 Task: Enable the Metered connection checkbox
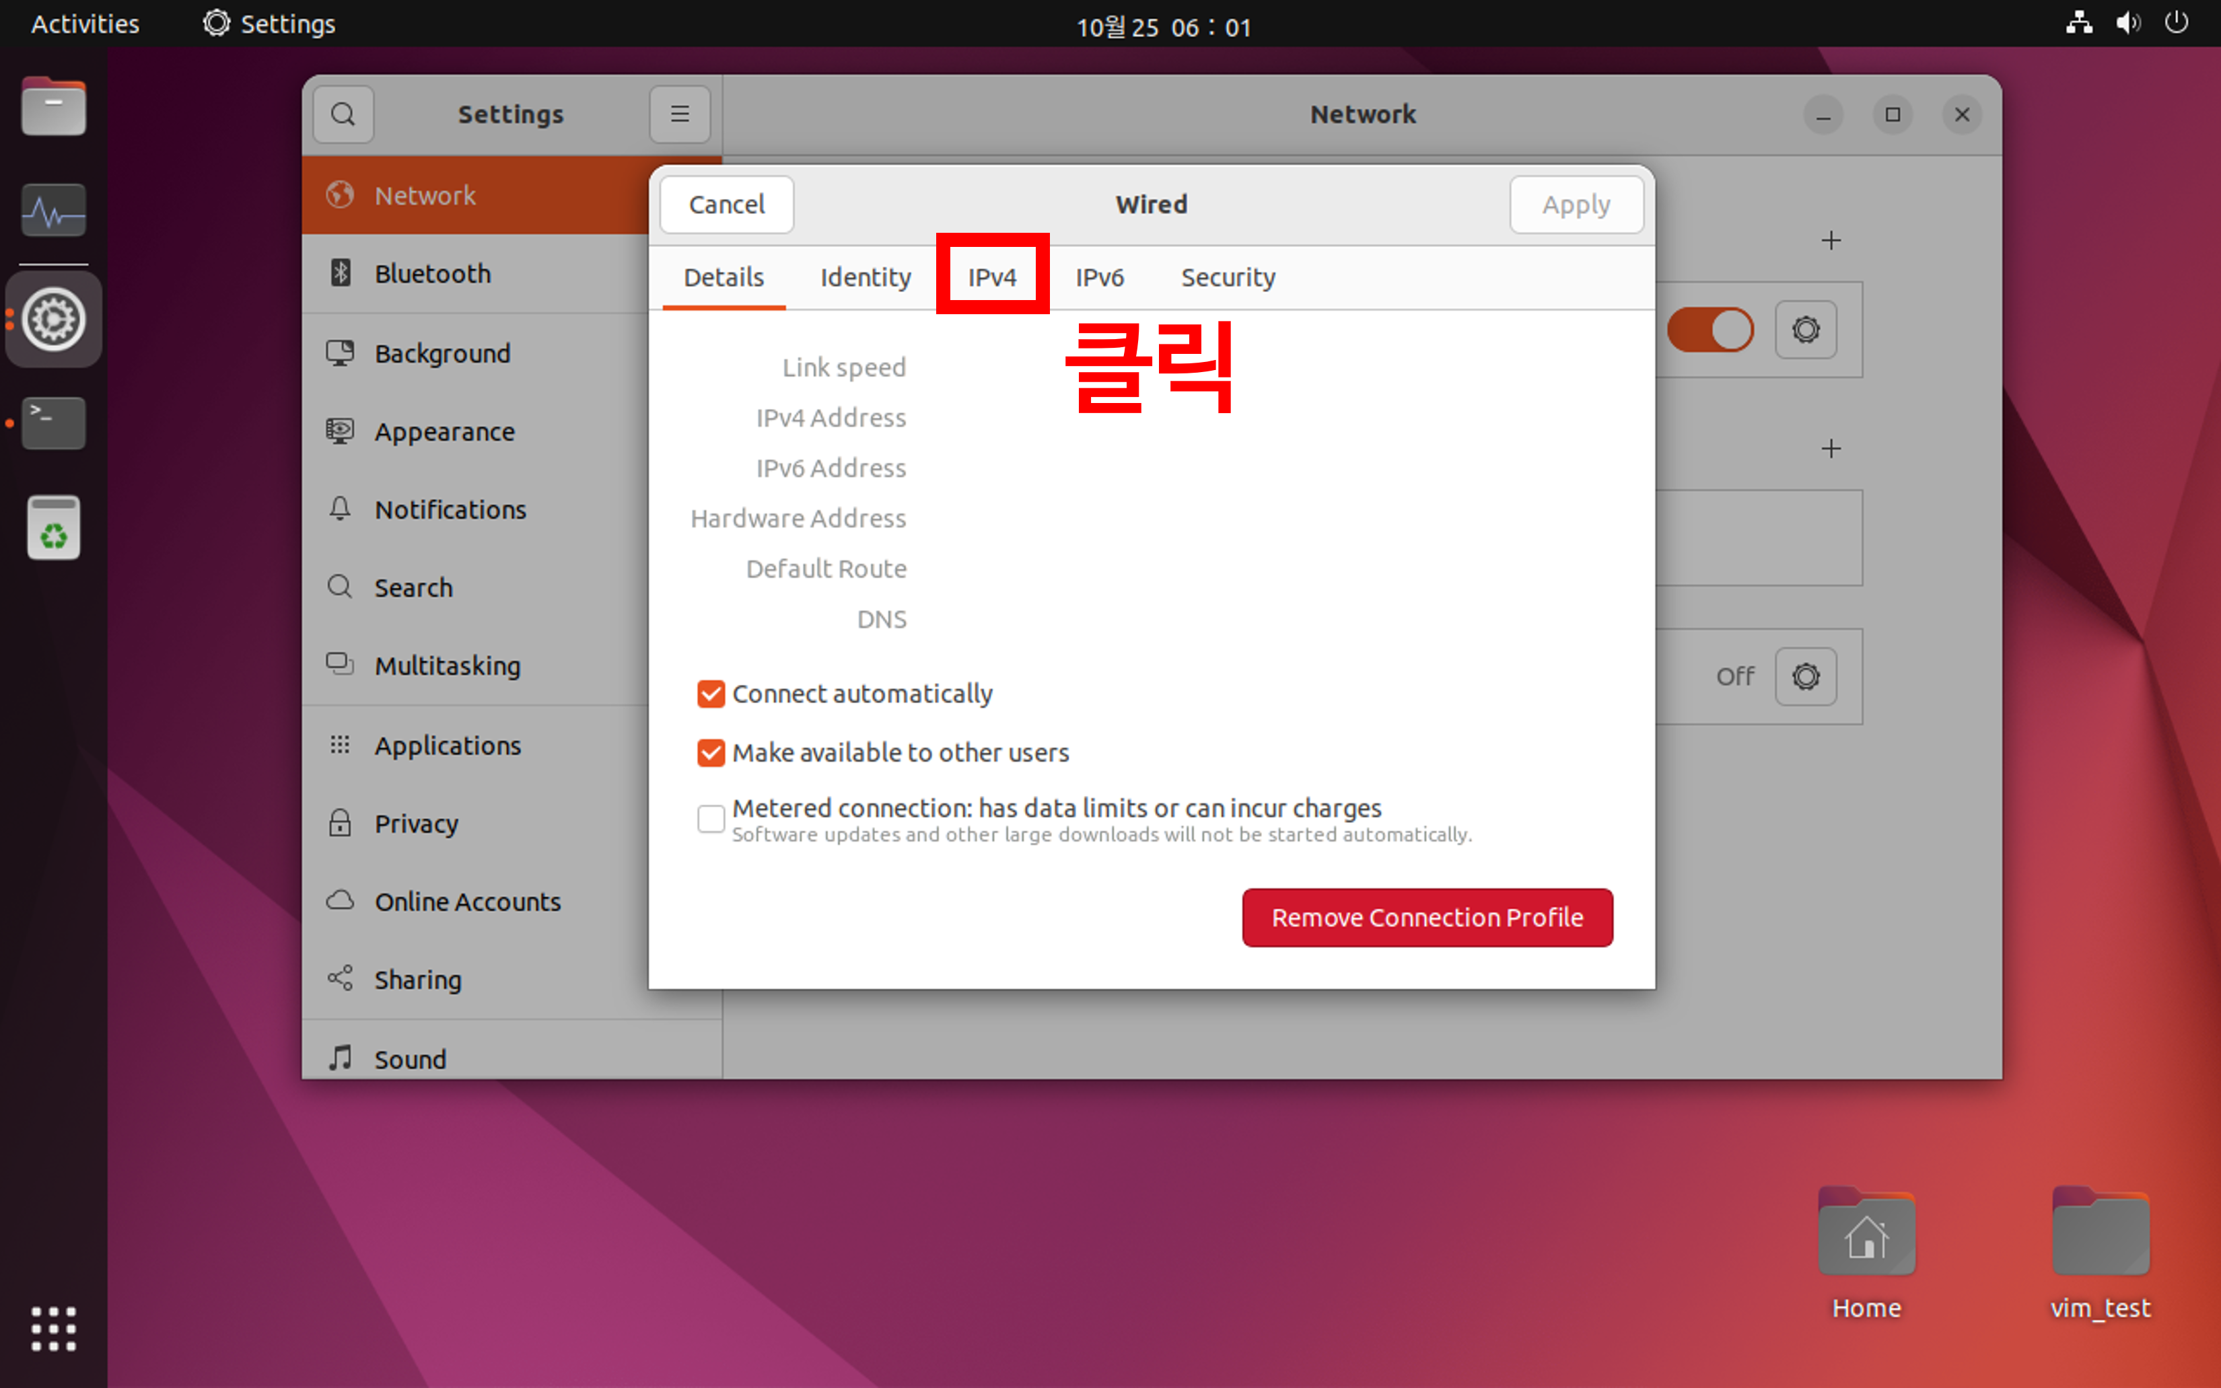click(711, 818)
